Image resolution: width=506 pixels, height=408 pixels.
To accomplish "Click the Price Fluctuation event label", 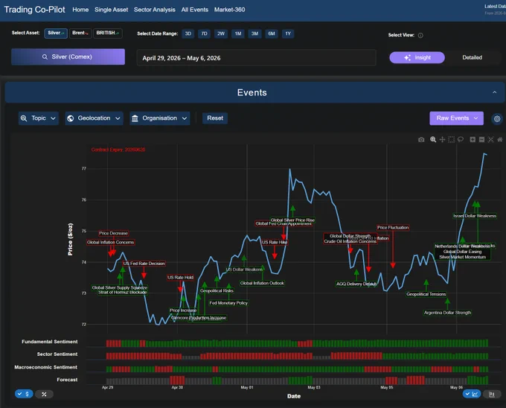I will click(x=393, y=228).
